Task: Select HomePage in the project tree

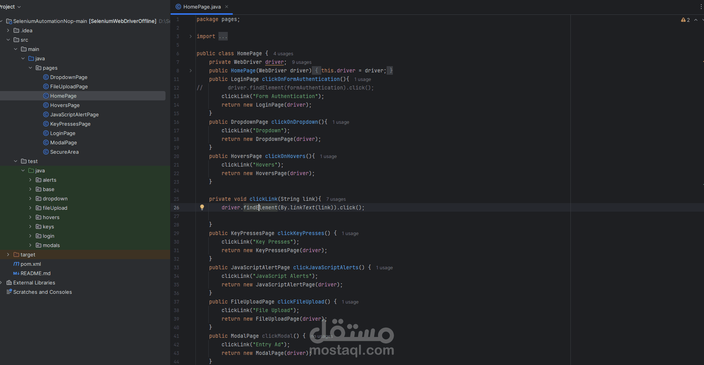Action: pyautogui.click(x=63, y=96)
